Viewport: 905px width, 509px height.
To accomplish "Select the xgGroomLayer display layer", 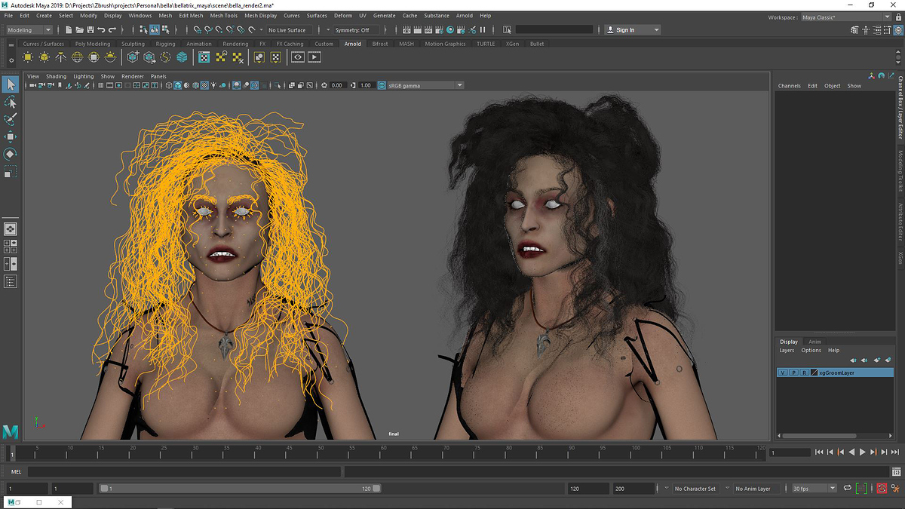I will pyautogui.click(x=835, y=373).
